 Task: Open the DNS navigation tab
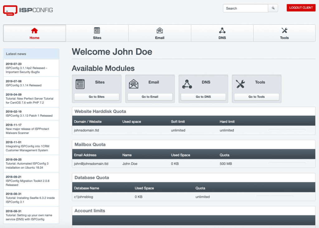click(222, 33)
